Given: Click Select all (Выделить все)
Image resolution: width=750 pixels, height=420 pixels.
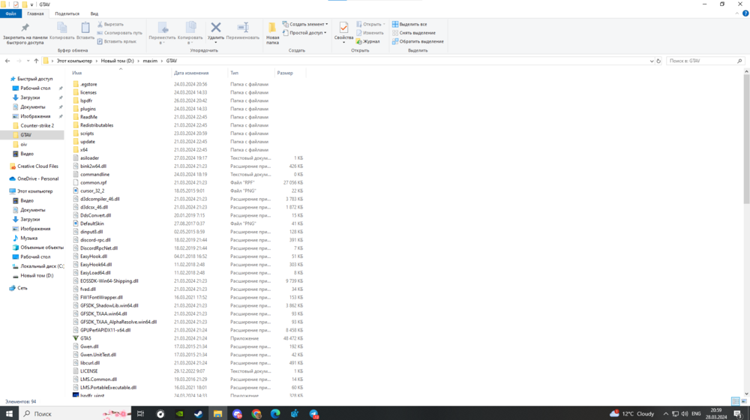Looking at the screenshot, I should point(409,25).
